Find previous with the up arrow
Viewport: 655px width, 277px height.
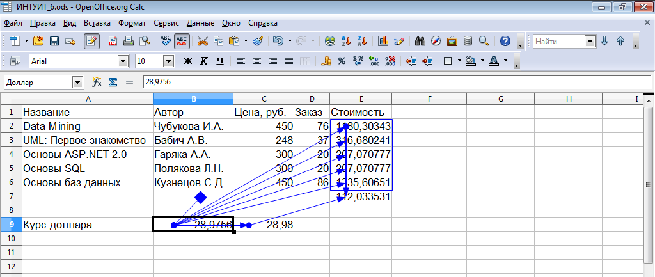click(620, 41)
